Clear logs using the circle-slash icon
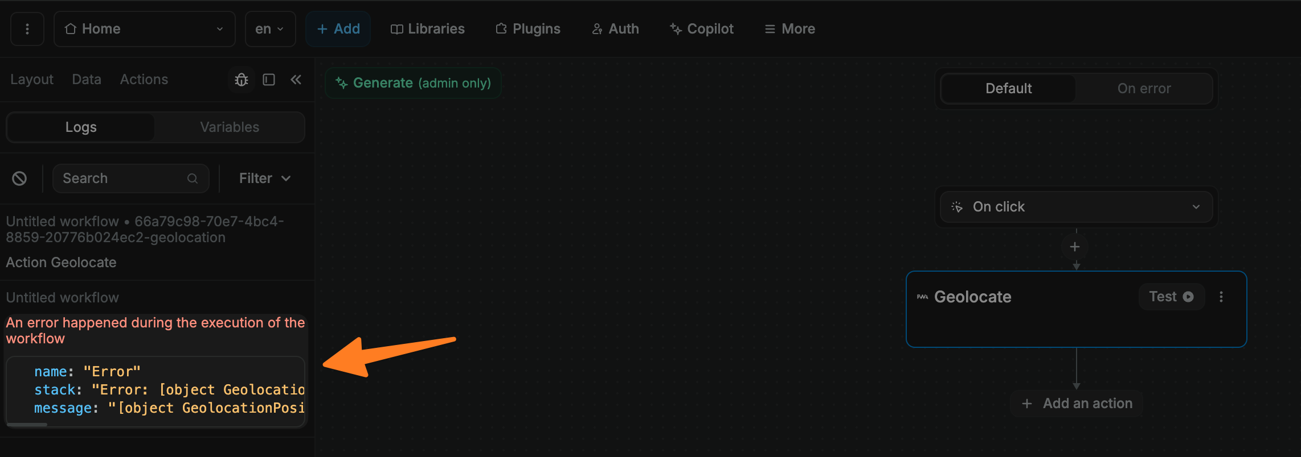 pyautogui.click(x=19, y=178)
